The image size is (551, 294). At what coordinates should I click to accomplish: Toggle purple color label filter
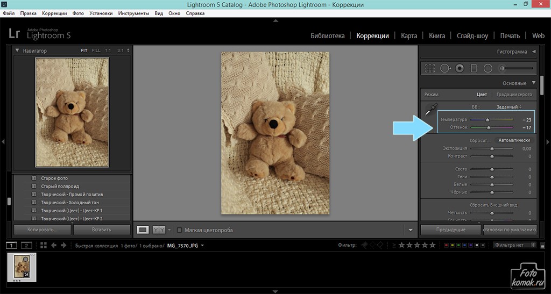pyautogui.click(x=470, y=245)
